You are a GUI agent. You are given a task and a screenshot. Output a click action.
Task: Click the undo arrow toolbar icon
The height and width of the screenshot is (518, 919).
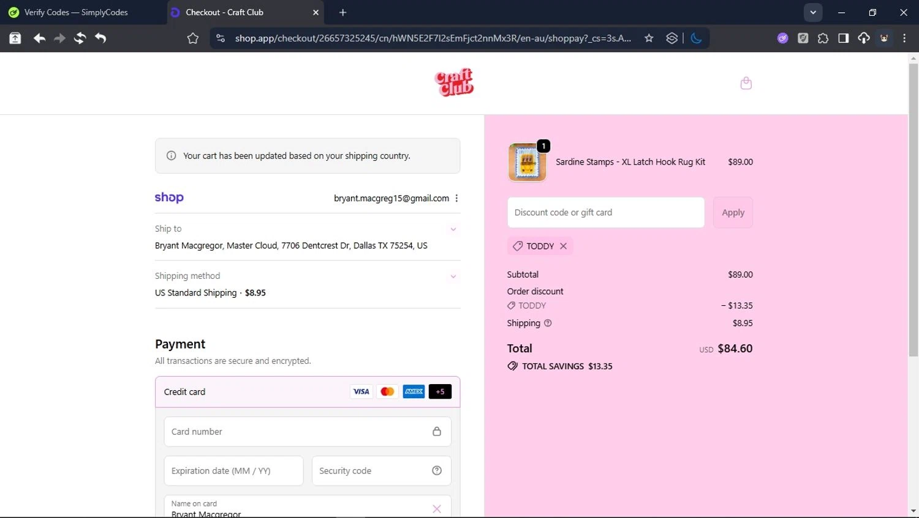click(x=100, y=38)
